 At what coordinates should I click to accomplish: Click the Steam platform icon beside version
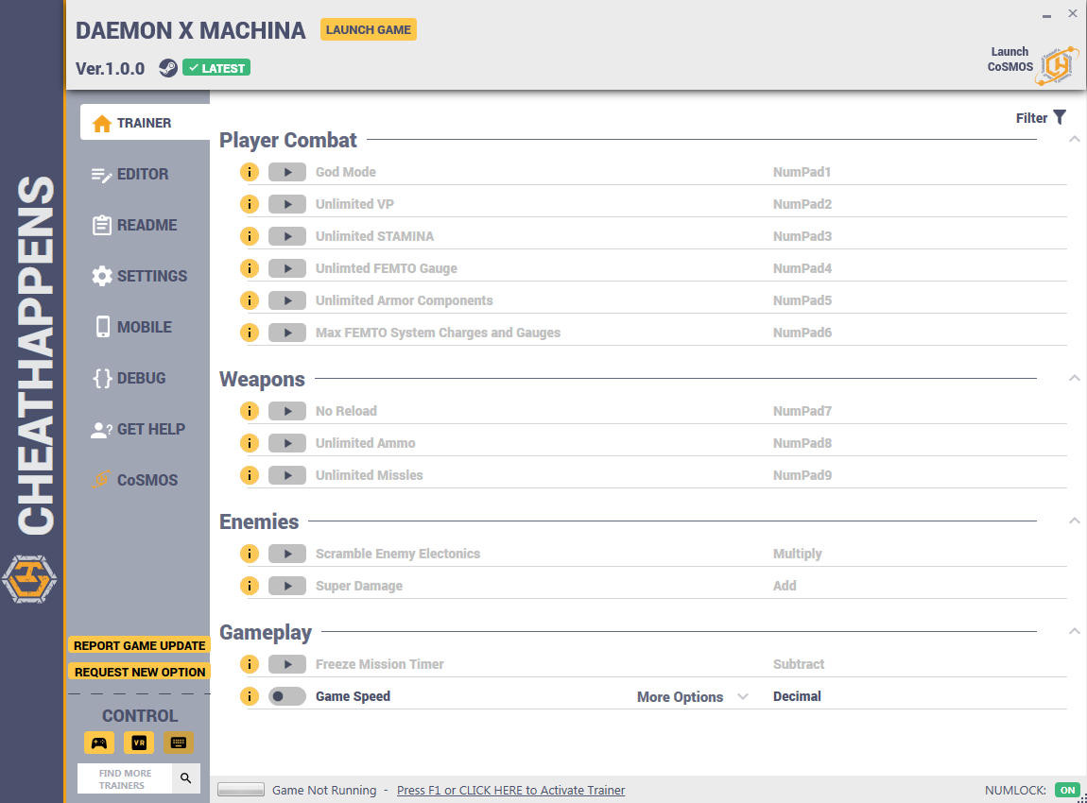(x=167, y=68)
